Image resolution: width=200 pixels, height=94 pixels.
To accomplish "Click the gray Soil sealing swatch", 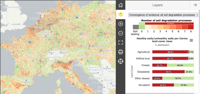I will [x=136, y=27].
